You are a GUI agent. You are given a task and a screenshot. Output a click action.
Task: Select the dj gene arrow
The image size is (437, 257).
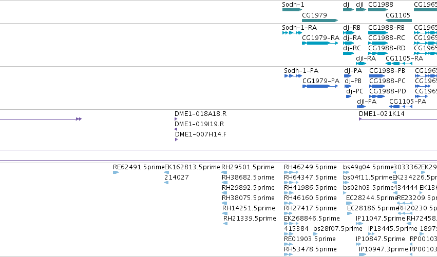pos(348,10)
